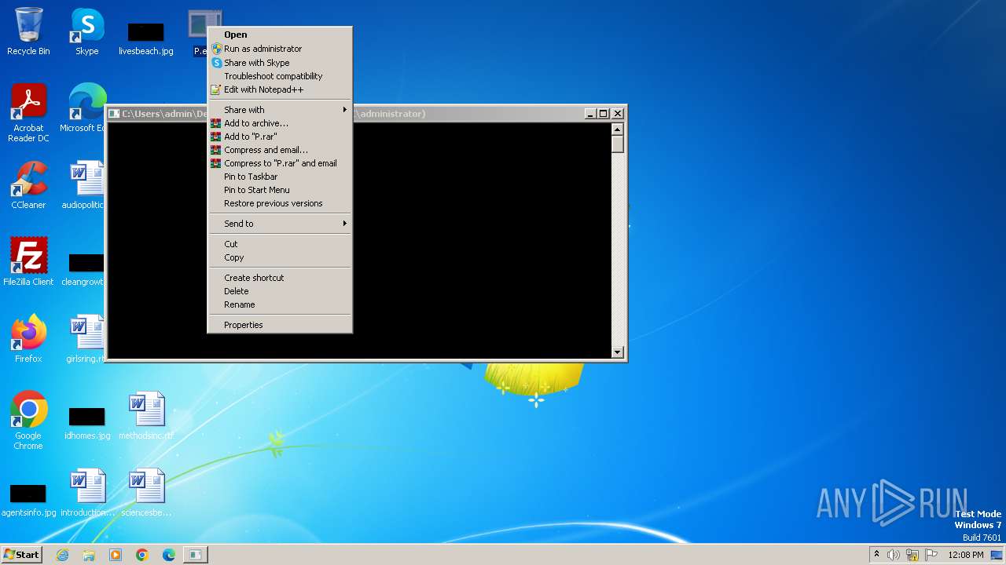Screen dimensions: 1006x565
Task: Open the Action Center flag icon
Action: [x=931, y=555]
